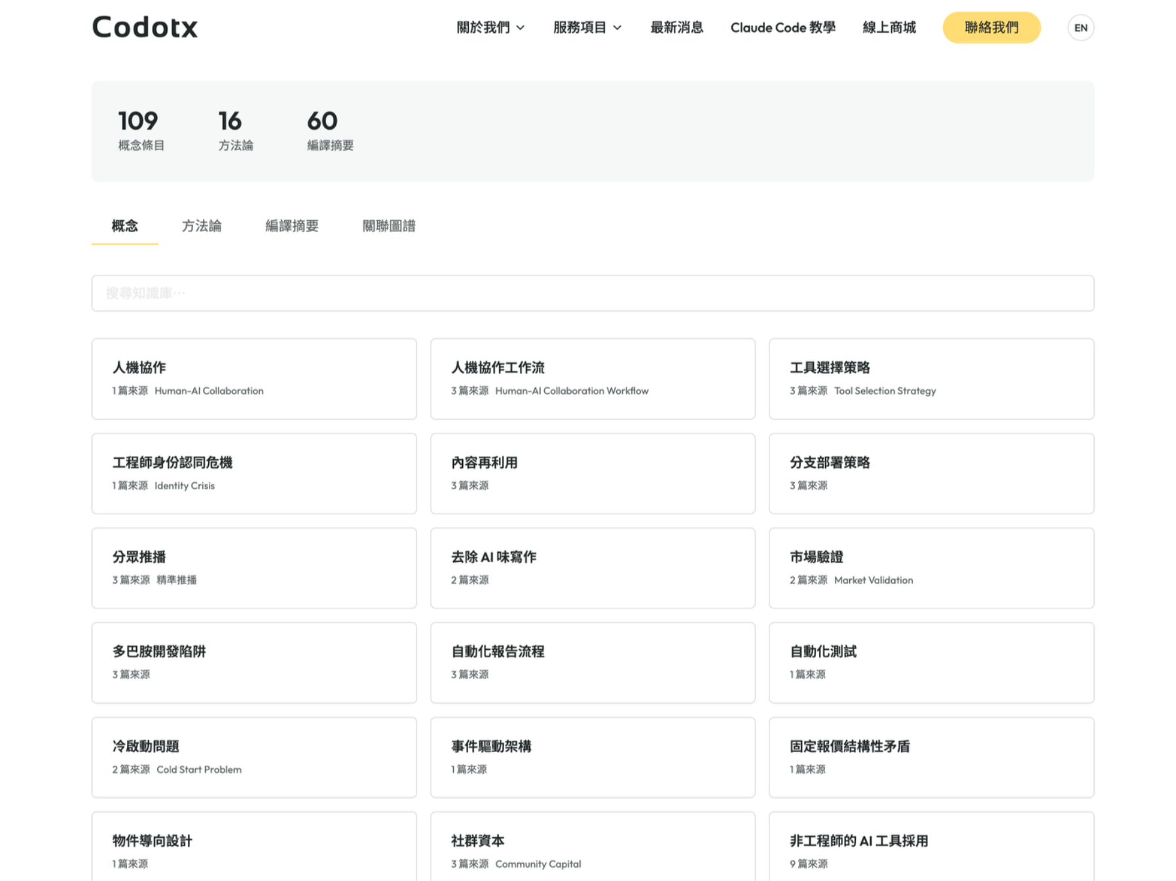Click the Identity Crisis subtitle
The height and width of the screenshot is (881, 1176).
185,486
